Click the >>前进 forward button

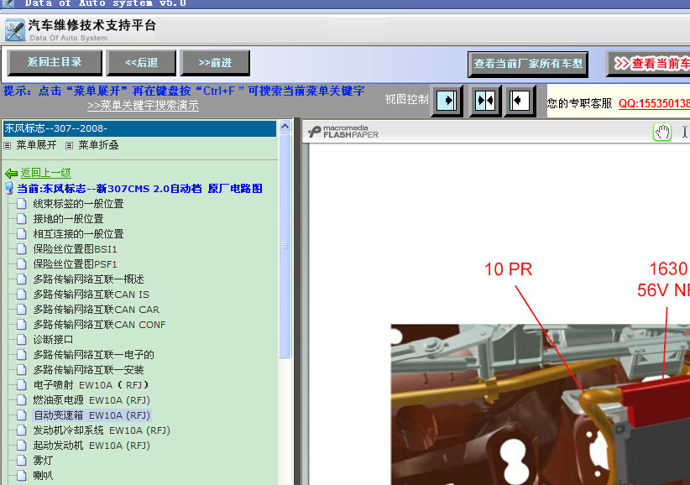215,63
